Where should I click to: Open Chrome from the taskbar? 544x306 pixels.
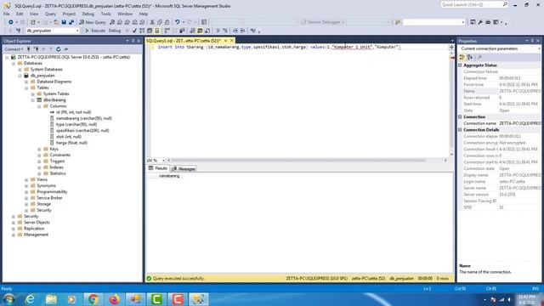pos(93,299)
